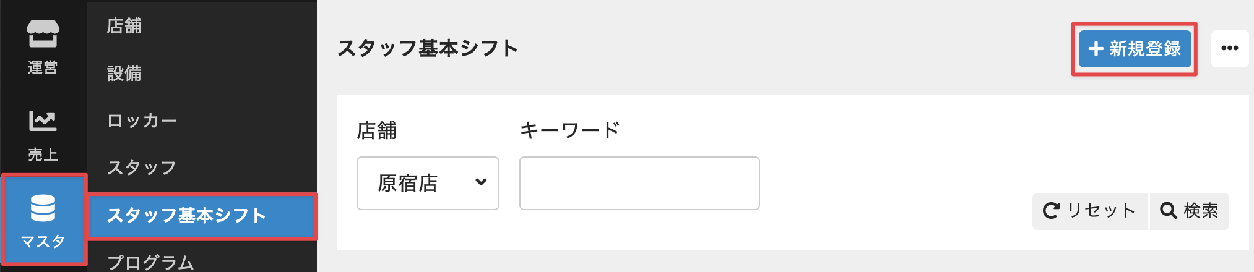The width and height of the screenshot is (1254, 272).
Task: Select the マスタ database icon
Action: point(43,208)
